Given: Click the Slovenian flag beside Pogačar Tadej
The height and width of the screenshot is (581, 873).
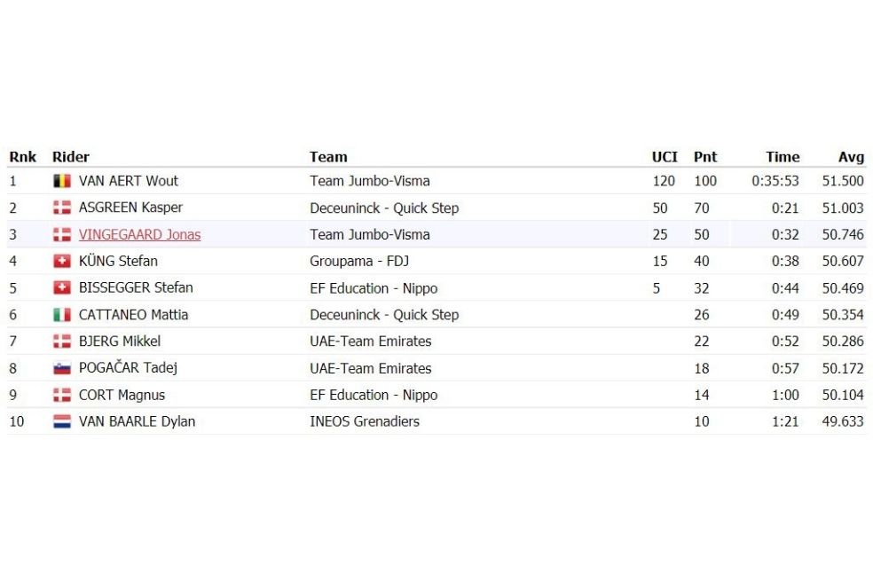Looking at the screenshot, I should (x=62, y=368).
